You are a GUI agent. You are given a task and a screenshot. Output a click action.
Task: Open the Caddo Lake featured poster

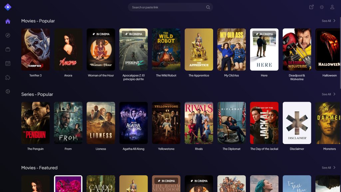[x=101, y=184]
